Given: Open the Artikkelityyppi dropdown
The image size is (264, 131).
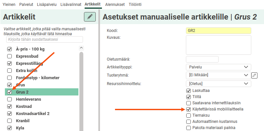Looking at the screenshot, I should pyautogui.click(x=218, y=67).
